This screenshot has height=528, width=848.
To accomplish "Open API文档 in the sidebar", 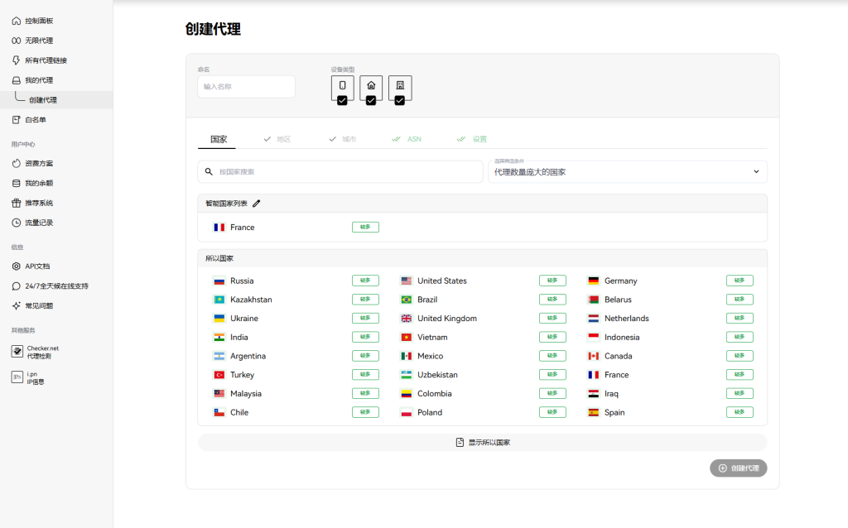I will tap(36, 266).
